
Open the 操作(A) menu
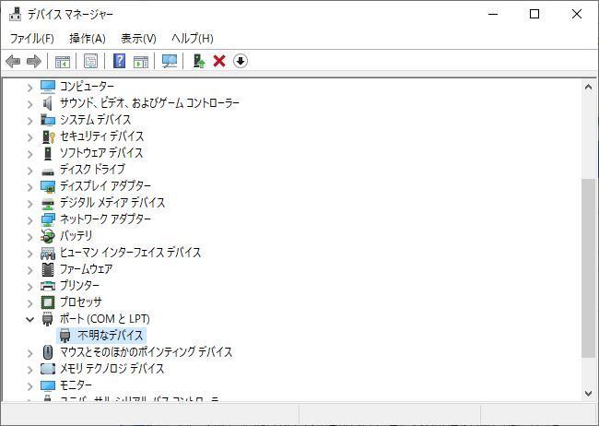tap(88, 38)
